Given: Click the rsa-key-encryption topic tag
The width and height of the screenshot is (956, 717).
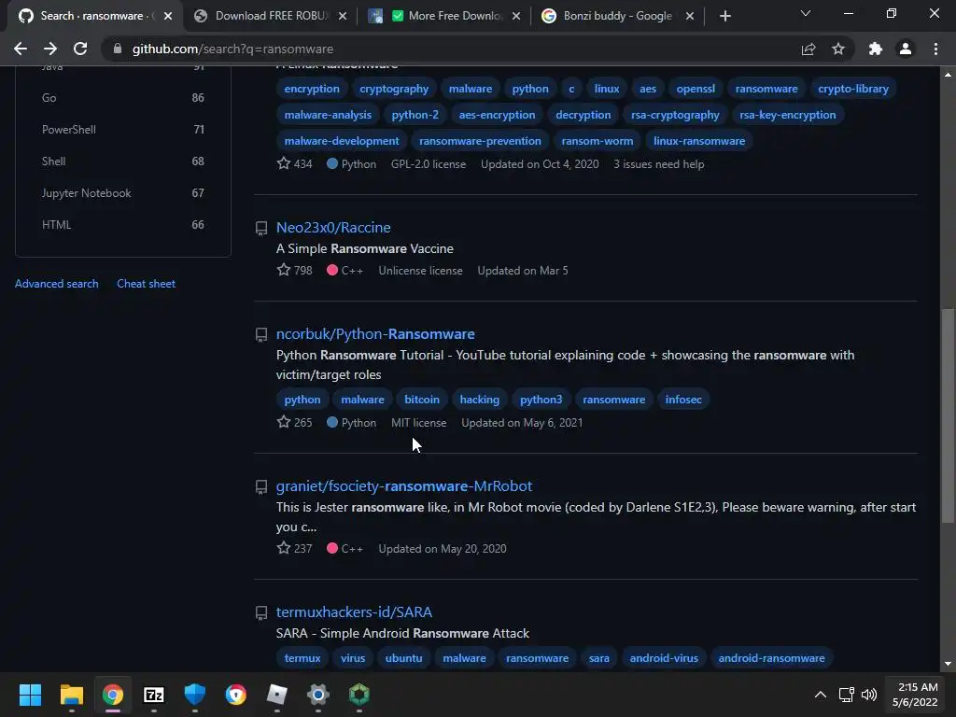Looking at the screenshot, I should 788,115.
